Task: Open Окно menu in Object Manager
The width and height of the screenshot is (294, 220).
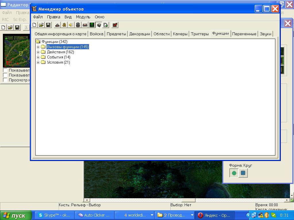Action: [100, 17]
